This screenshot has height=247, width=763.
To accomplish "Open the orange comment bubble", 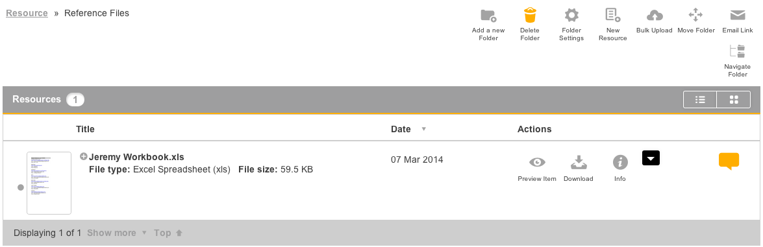I will [729, 161].
